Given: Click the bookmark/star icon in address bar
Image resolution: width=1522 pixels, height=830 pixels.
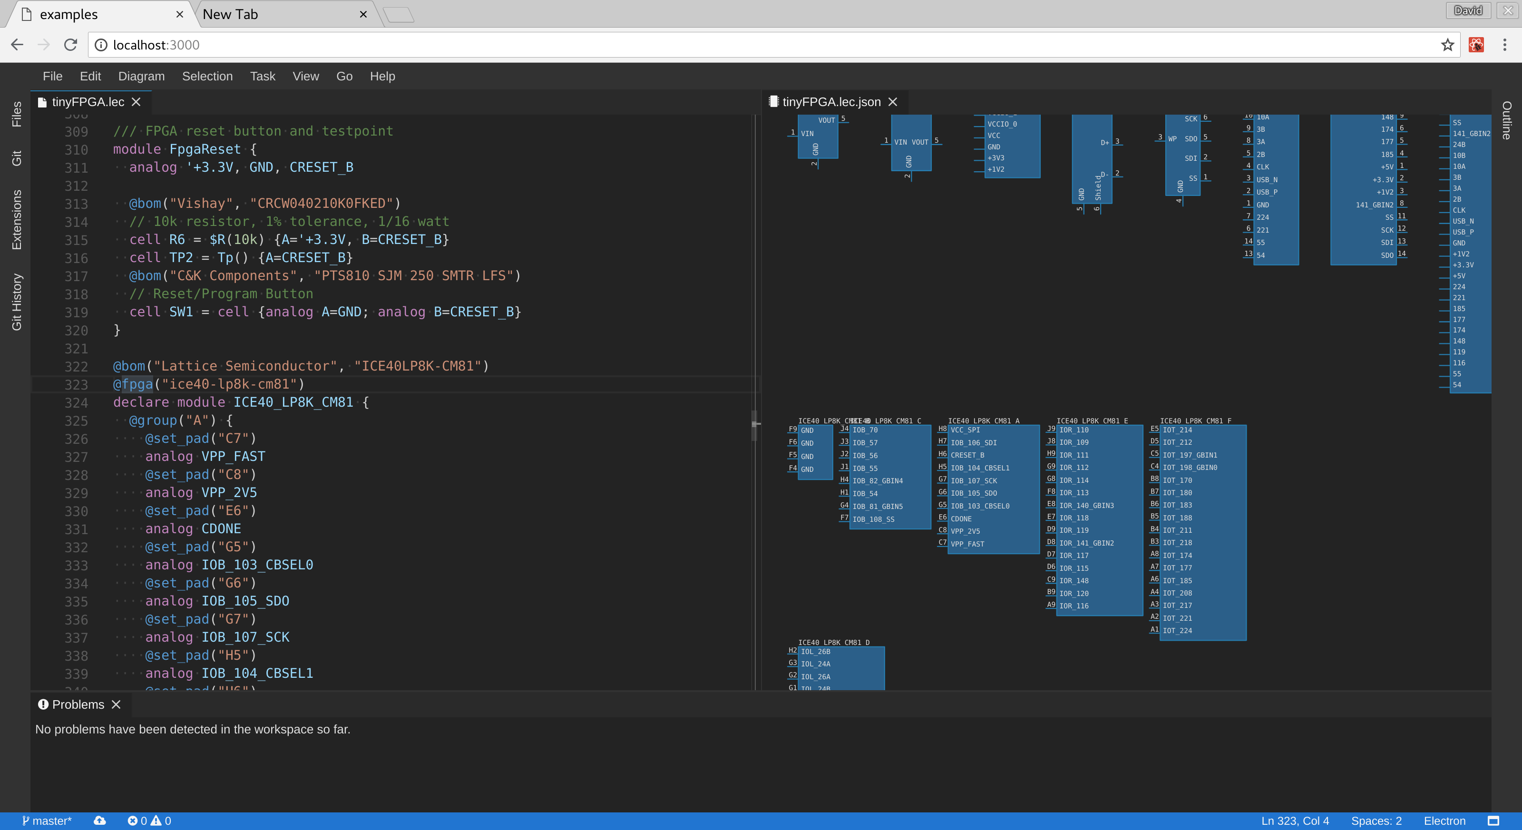Looking at the screenshot, I should 1447,44.
